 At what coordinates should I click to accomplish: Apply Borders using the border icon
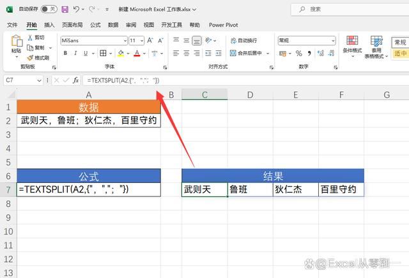pos(102,54)
